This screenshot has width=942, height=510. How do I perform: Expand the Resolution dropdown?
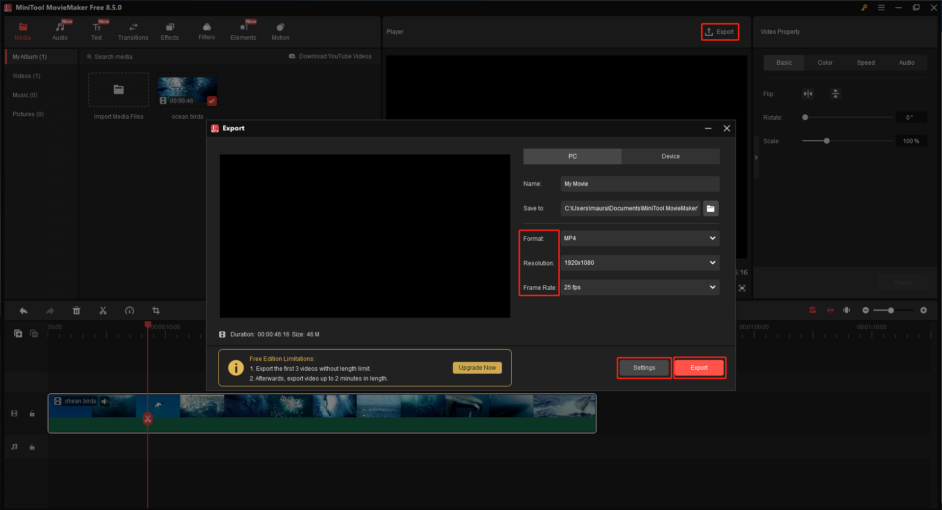pos(639,263)
